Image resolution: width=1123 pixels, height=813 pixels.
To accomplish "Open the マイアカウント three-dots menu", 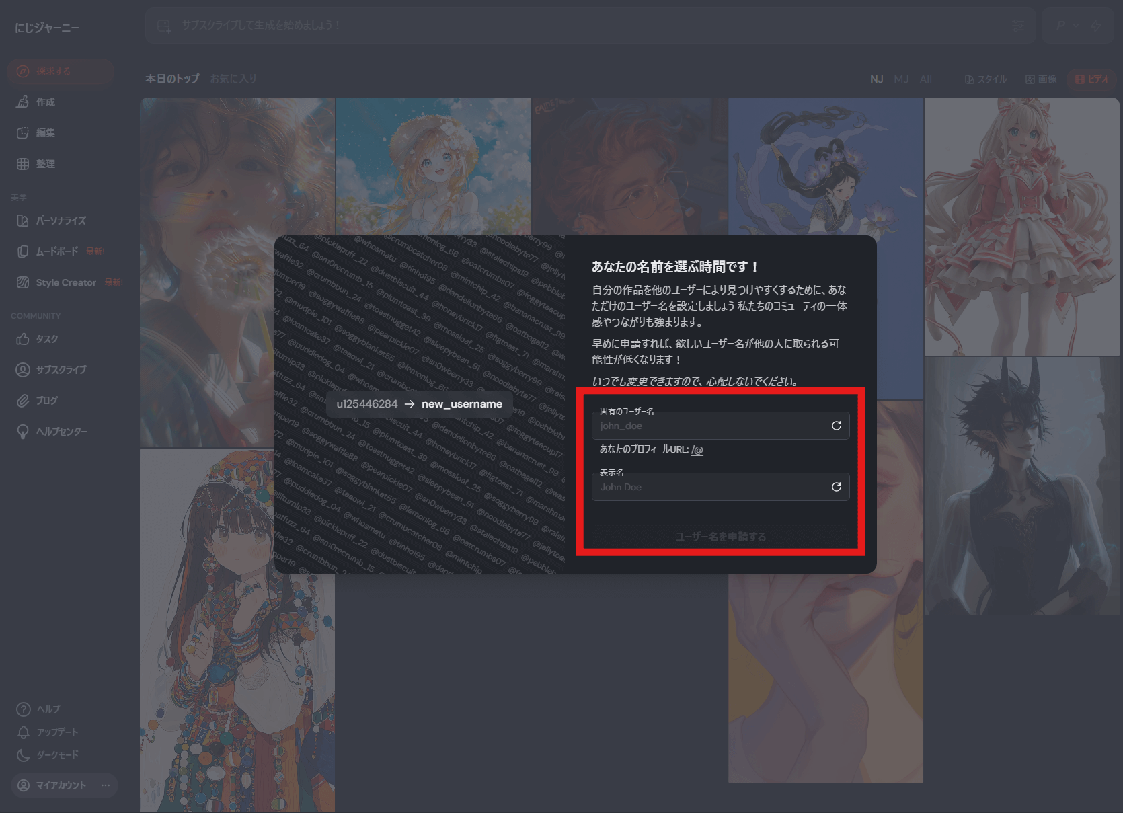I will click(106, 785).
